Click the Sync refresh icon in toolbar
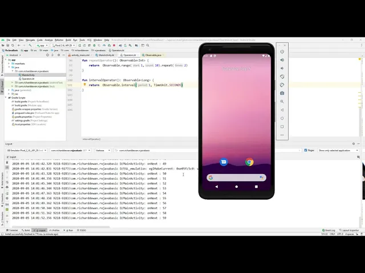The width and height of the screenshot is (365, 273). click(x=13, y=45)
